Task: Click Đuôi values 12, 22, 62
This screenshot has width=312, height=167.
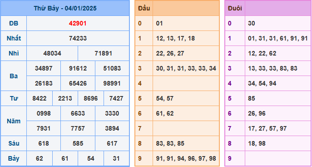Action: pos(262,53)
